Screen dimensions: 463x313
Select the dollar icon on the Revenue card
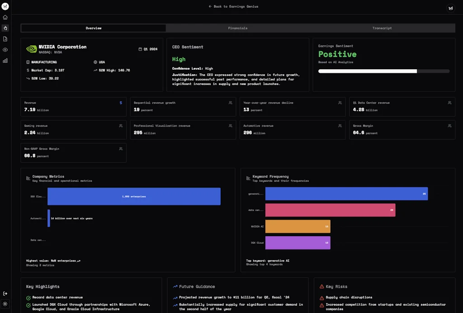(x=120, y=103)
